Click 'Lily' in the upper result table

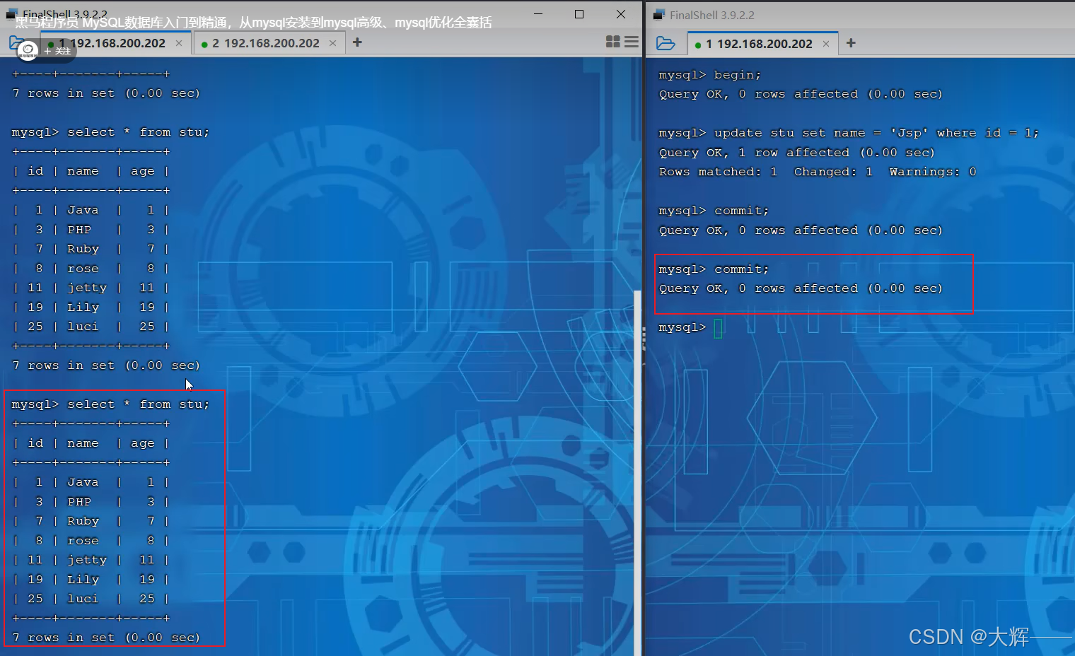point(83,307)
